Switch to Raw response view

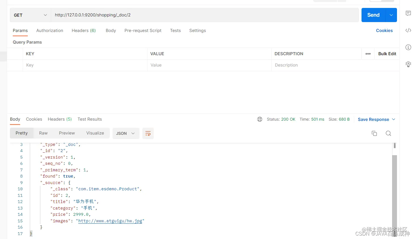(43, 133)
